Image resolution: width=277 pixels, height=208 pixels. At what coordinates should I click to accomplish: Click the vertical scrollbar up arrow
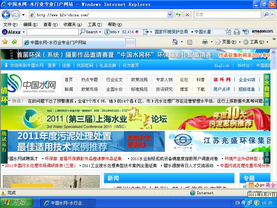[273, 52]
